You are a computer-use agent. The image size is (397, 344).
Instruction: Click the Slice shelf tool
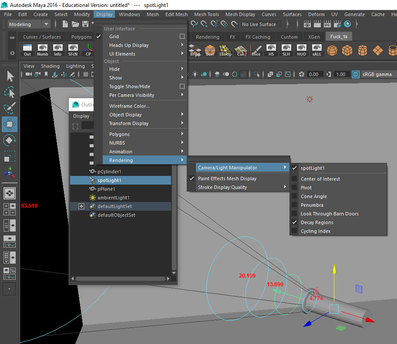[256, 50]
